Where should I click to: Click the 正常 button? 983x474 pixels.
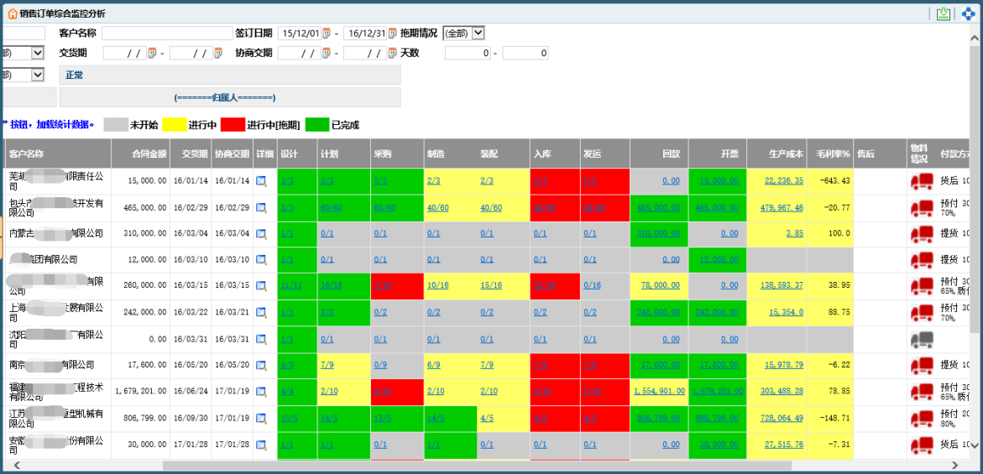pos(230,76)
